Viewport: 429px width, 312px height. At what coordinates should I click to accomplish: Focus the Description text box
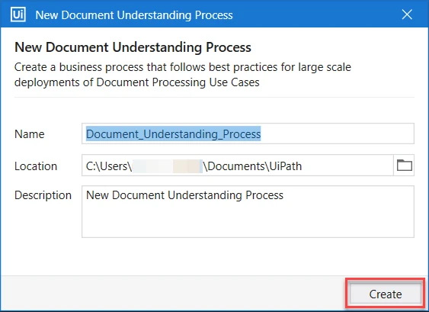click(248, 212)
